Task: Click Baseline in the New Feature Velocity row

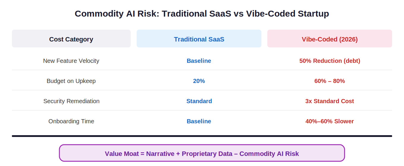Action: coord(199,61)
